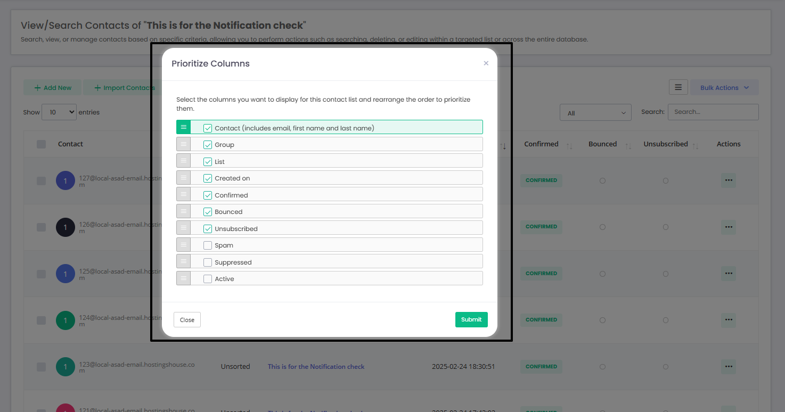The image size is (785, 412).
Task: Open actions menu for contact 123
Action: click(729, 366)
